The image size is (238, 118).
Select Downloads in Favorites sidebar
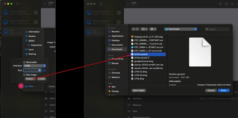pyautogui.click(x=117, y=49)
